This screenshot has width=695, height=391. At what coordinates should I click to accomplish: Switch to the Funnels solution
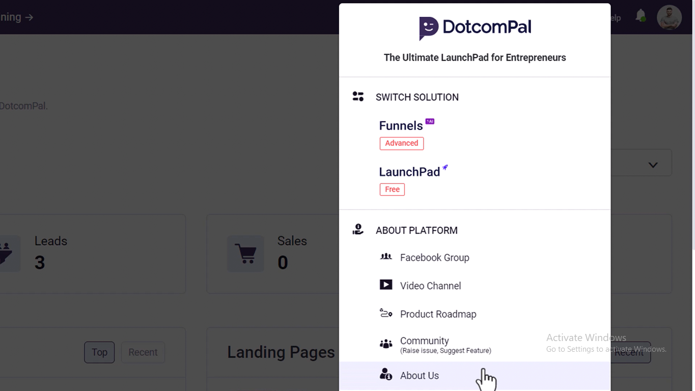[401, 125]
